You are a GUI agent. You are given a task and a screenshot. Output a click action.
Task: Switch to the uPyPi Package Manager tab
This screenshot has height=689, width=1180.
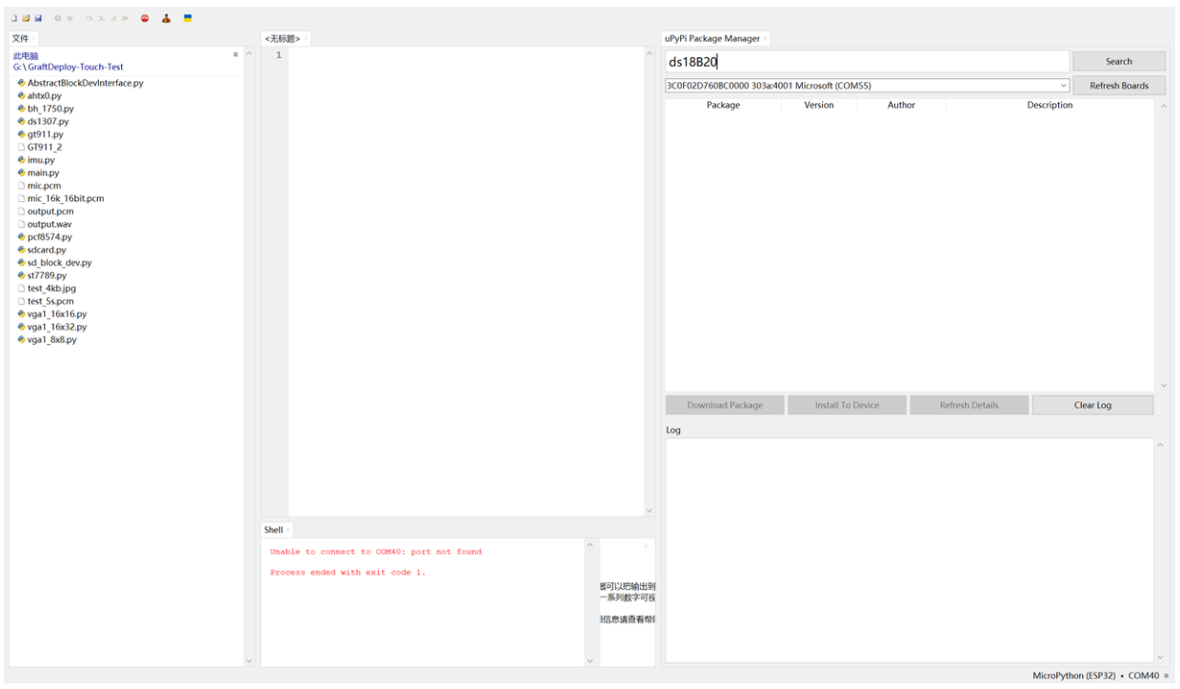pos(711,38)
